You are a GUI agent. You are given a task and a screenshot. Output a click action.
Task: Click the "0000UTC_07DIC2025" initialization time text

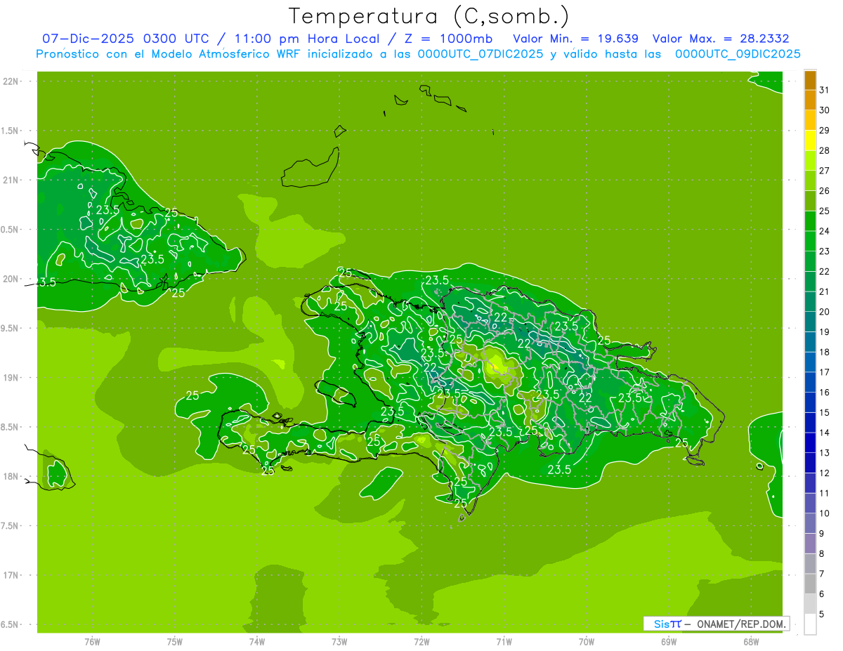click(x=481, y=54)
